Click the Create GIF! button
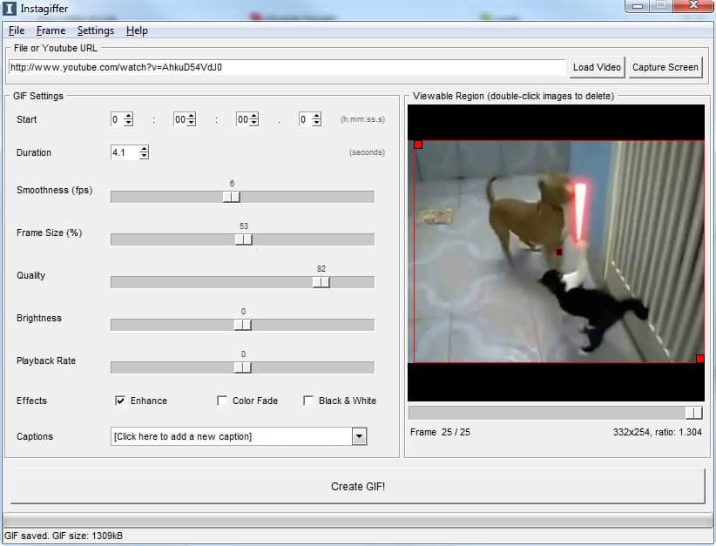716x546 pixels. click(x=357, y=487)
